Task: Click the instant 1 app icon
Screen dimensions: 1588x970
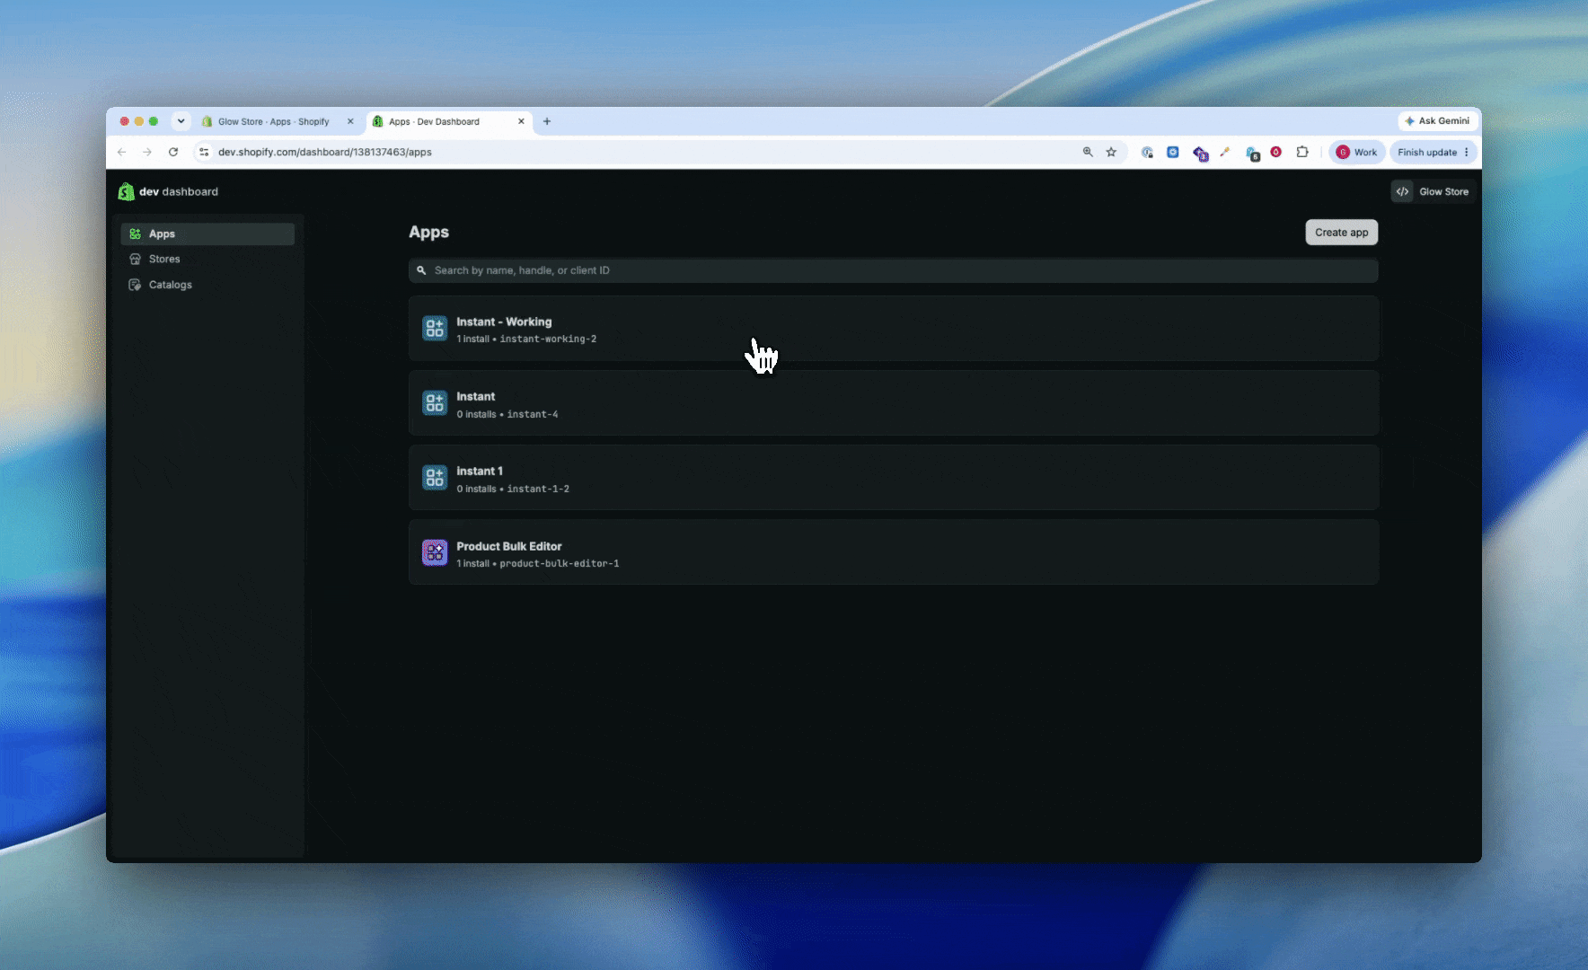Action: [435, 478]
